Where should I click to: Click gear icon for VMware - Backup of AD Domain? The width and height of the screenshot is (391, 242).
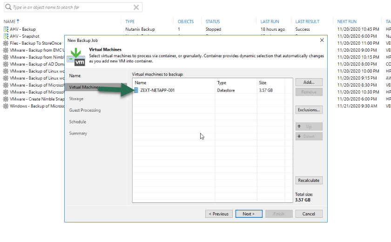[x=6, y=64]
